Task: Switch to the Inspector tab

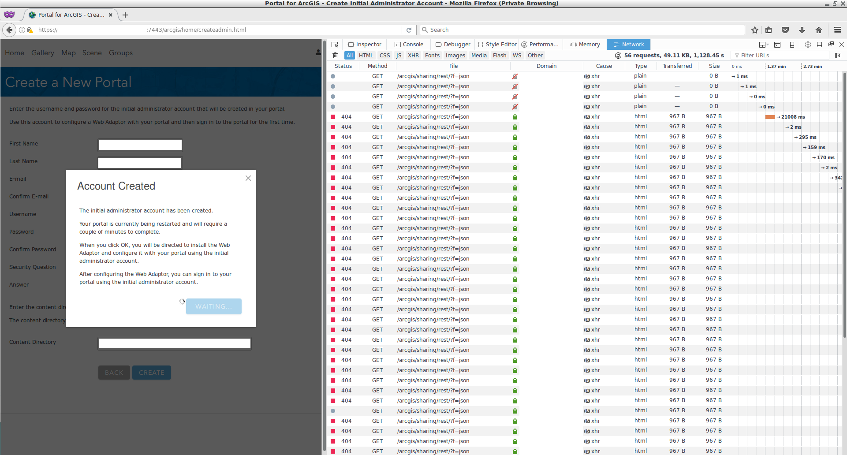Action: tap(365, 45)
